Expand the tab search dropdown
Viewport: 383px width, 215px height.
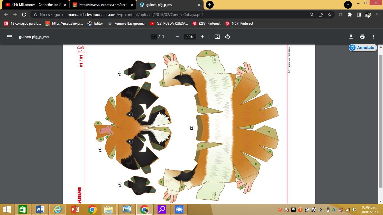pyautogui.click(x=348, y=4)
